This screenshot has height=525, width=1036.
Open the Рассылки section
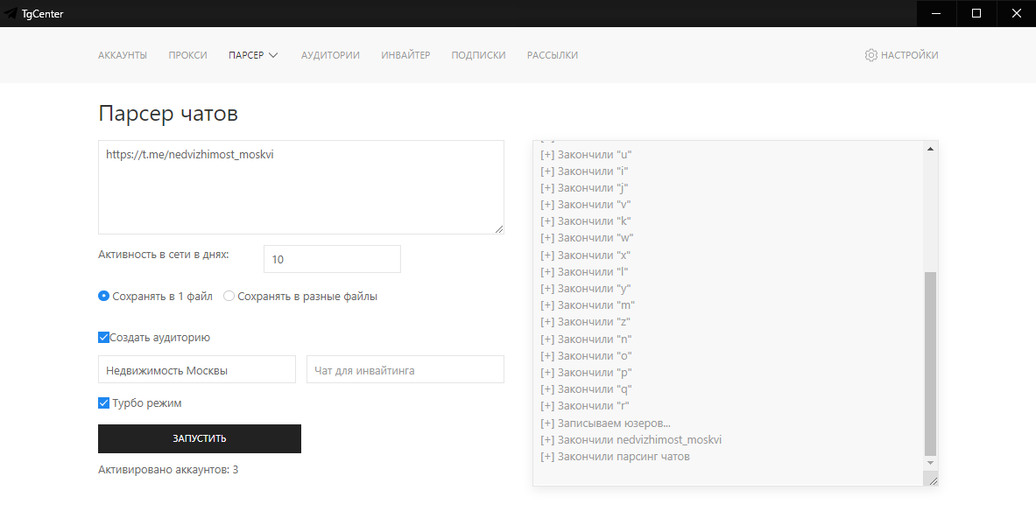click(x=552, y=55)
